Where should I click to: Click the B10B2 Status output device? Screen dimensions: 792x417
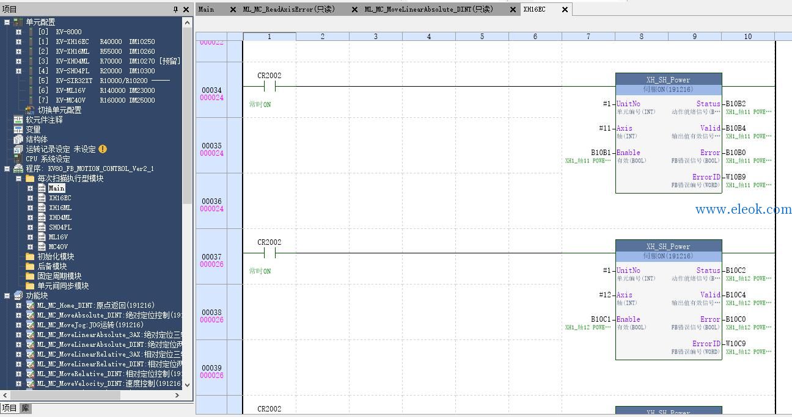point(736,104)
